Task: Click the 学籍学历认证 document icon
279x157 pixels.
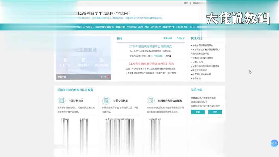Action: point(106,100)
